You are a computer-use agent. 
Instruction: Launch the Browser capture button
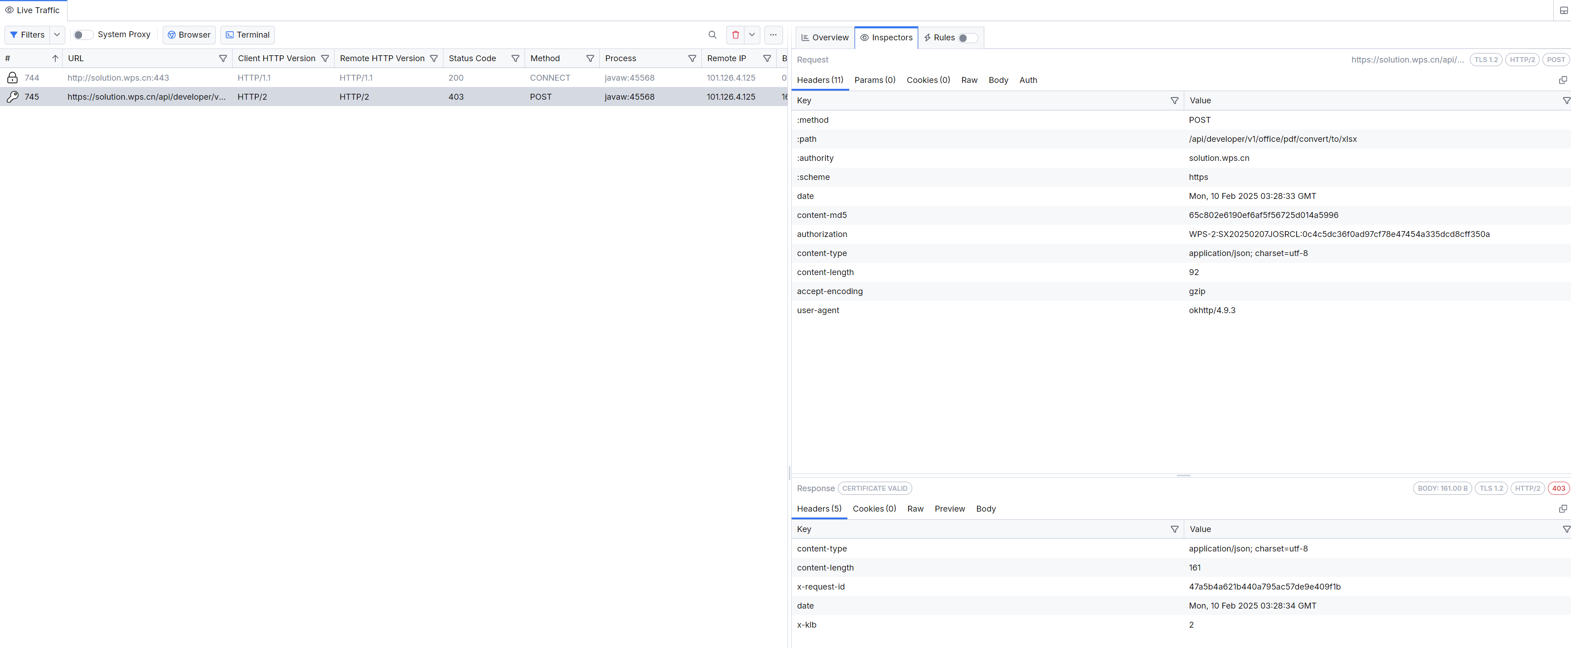[x=189, y=35]
